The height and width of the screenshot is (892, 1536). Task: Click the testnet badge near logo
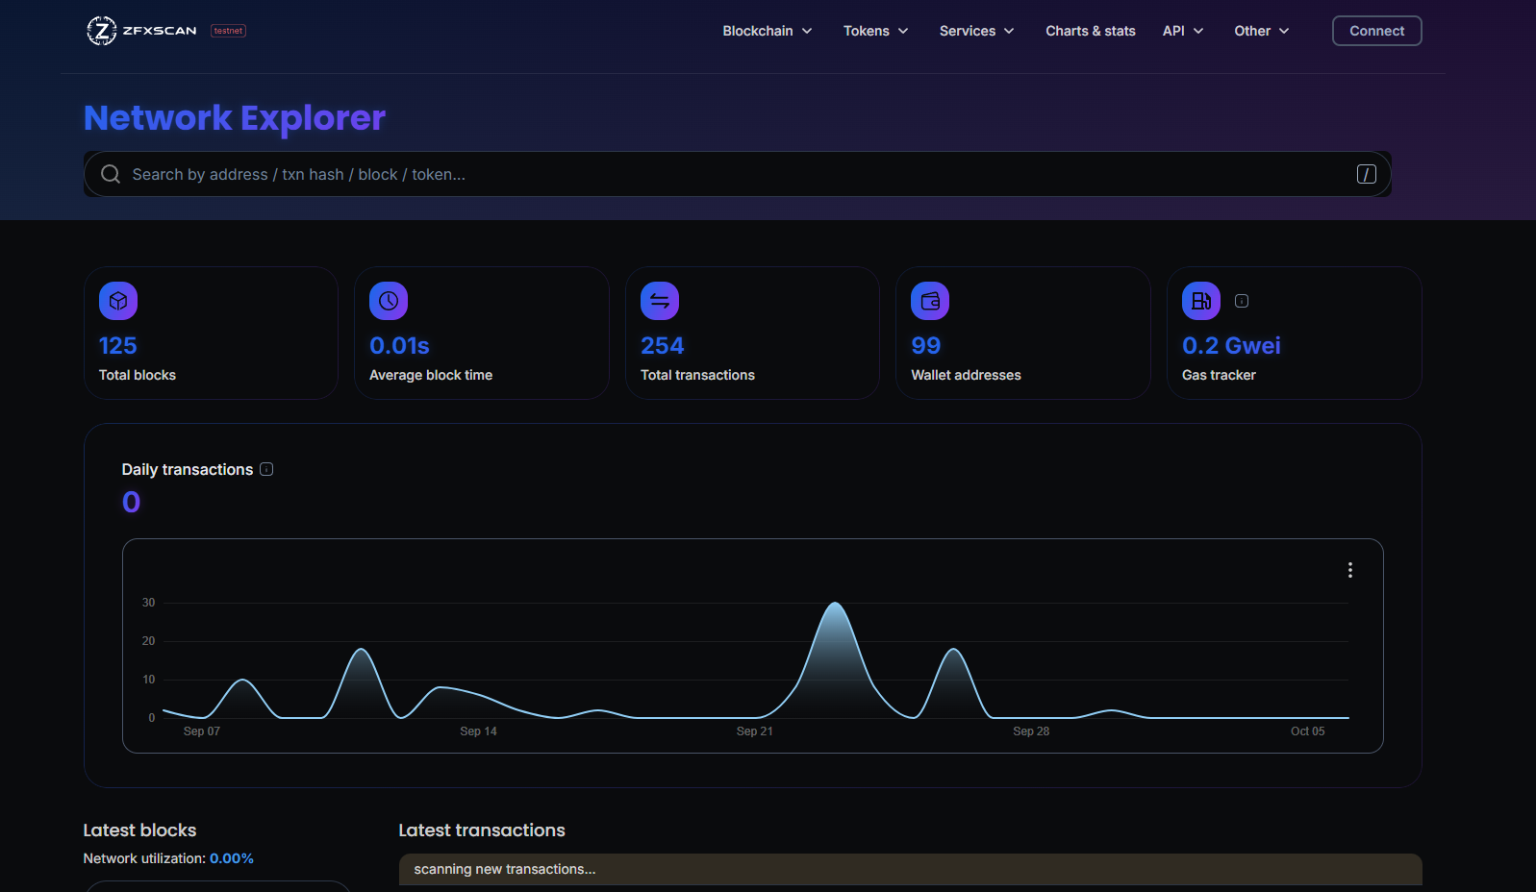[229, 31]
